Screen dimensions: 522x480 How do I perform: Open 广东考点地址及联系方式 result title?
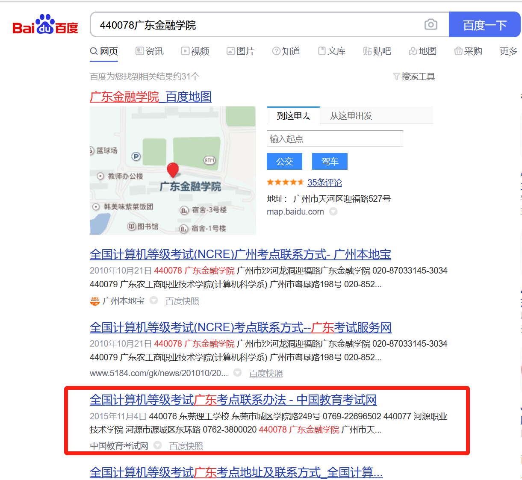pyautogui.click(x=236, y=472)
